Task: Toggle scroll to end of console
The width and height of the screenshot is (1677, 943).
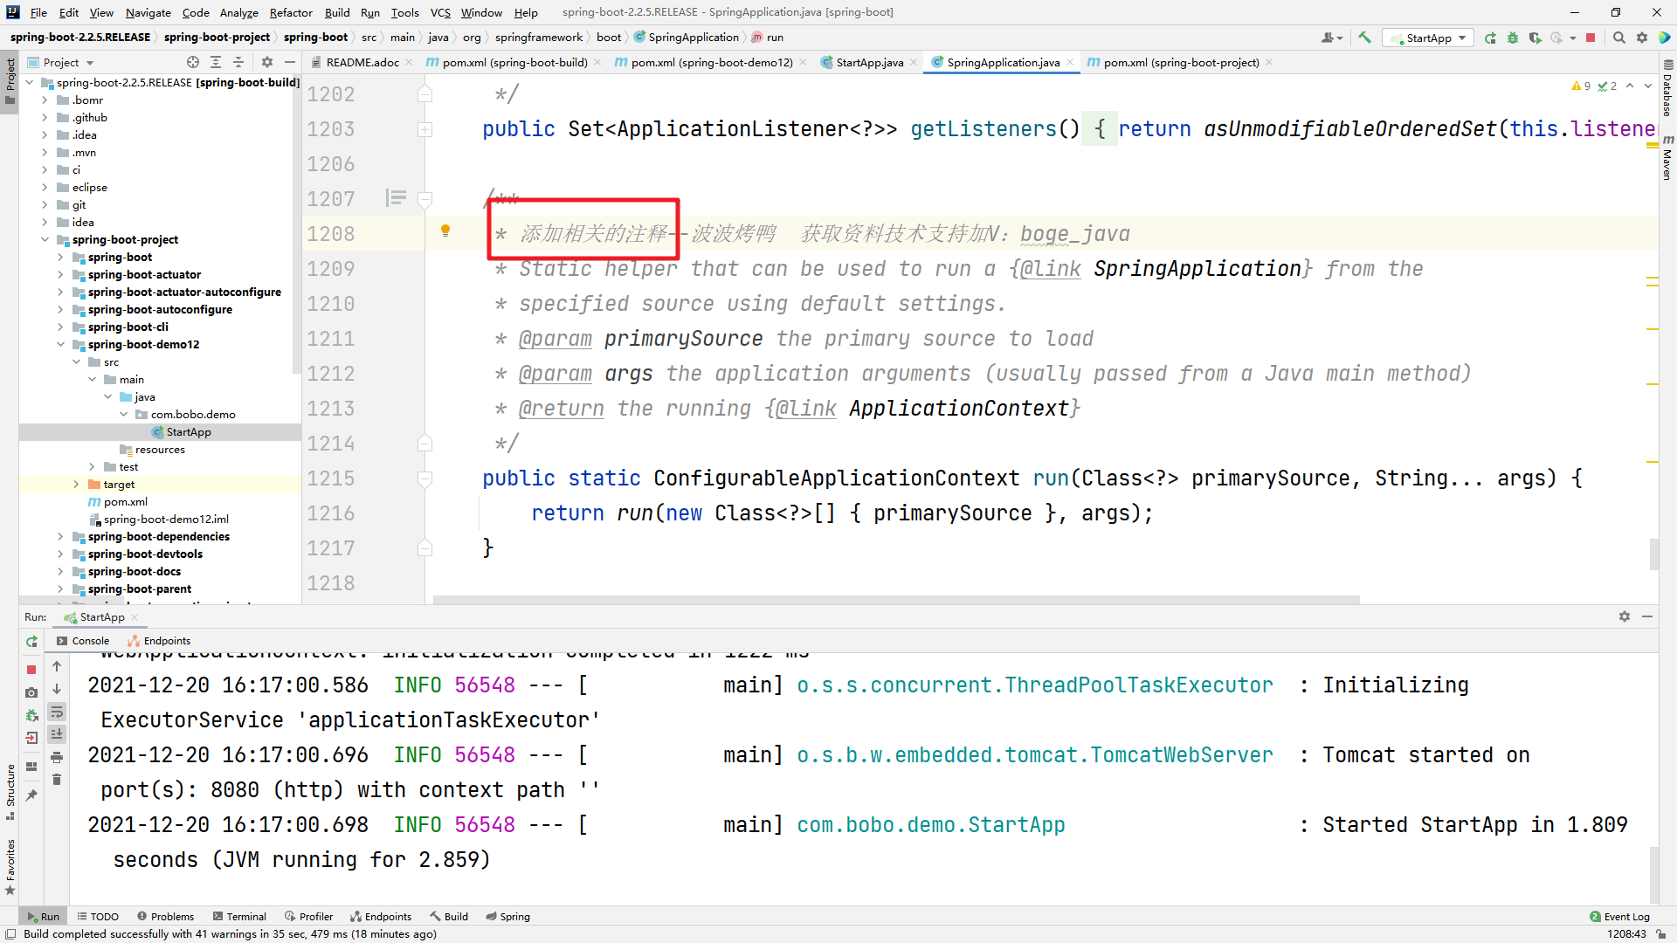Action: click(57, 734)
